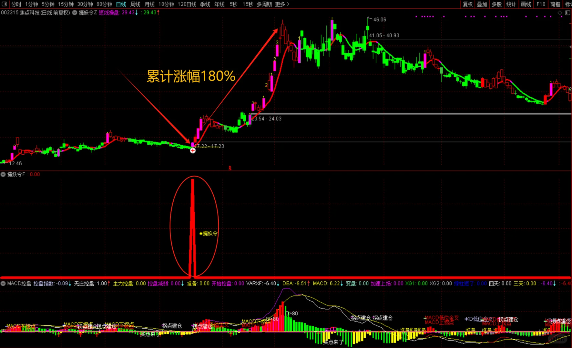Select the 60分钟 period tab
This screenshot has width=572, height=348.
pos(104,4)
